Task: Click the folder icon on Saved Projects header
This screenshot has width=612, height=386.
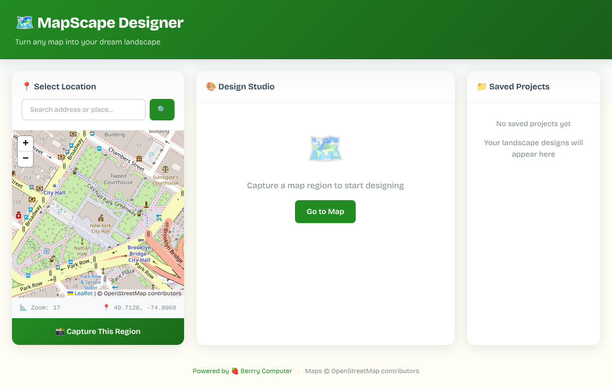Action: [481, 86]
